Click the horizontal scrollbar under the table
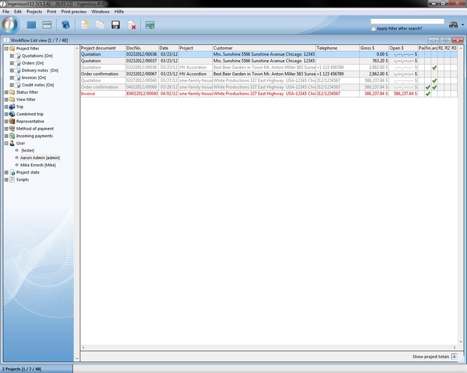This screenshot has width=467, height=373. tap(268, 347)
